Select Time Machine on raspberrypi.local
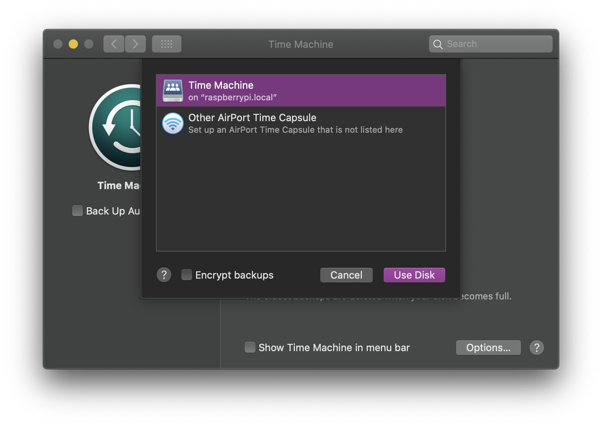The height and width of the screenshot is (426, 602). pyautogui.click(x=301, y=91)
